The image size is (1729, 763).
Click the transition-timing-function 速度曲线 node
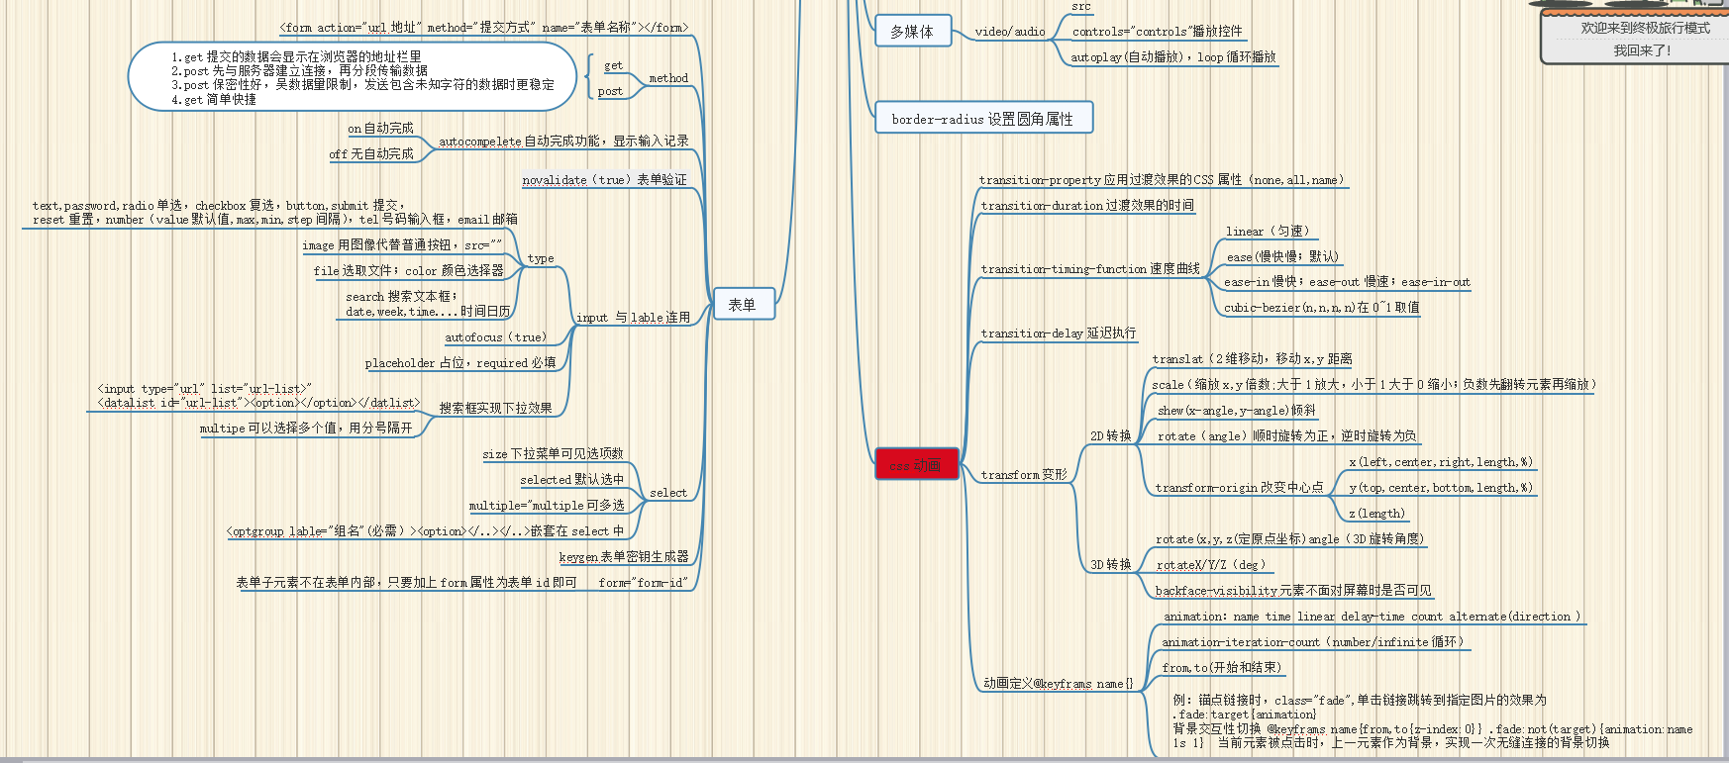pyautogui.click(x=1090, y=269)
